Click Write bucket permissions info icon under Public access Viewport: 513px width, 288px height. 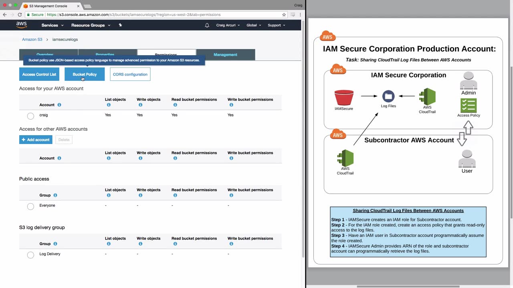click(x=231, y=195)
